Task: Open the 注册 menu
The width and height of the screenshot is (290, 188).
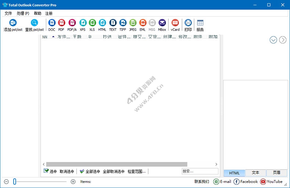Action: click(49, 13)
